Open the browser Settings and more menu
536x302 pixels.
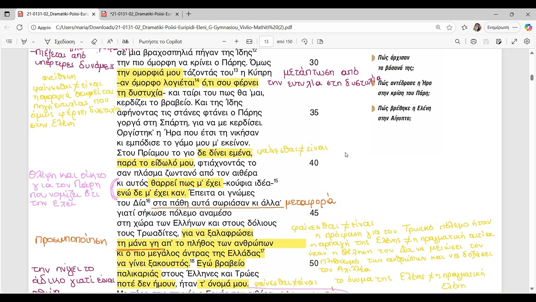point(515,27)
